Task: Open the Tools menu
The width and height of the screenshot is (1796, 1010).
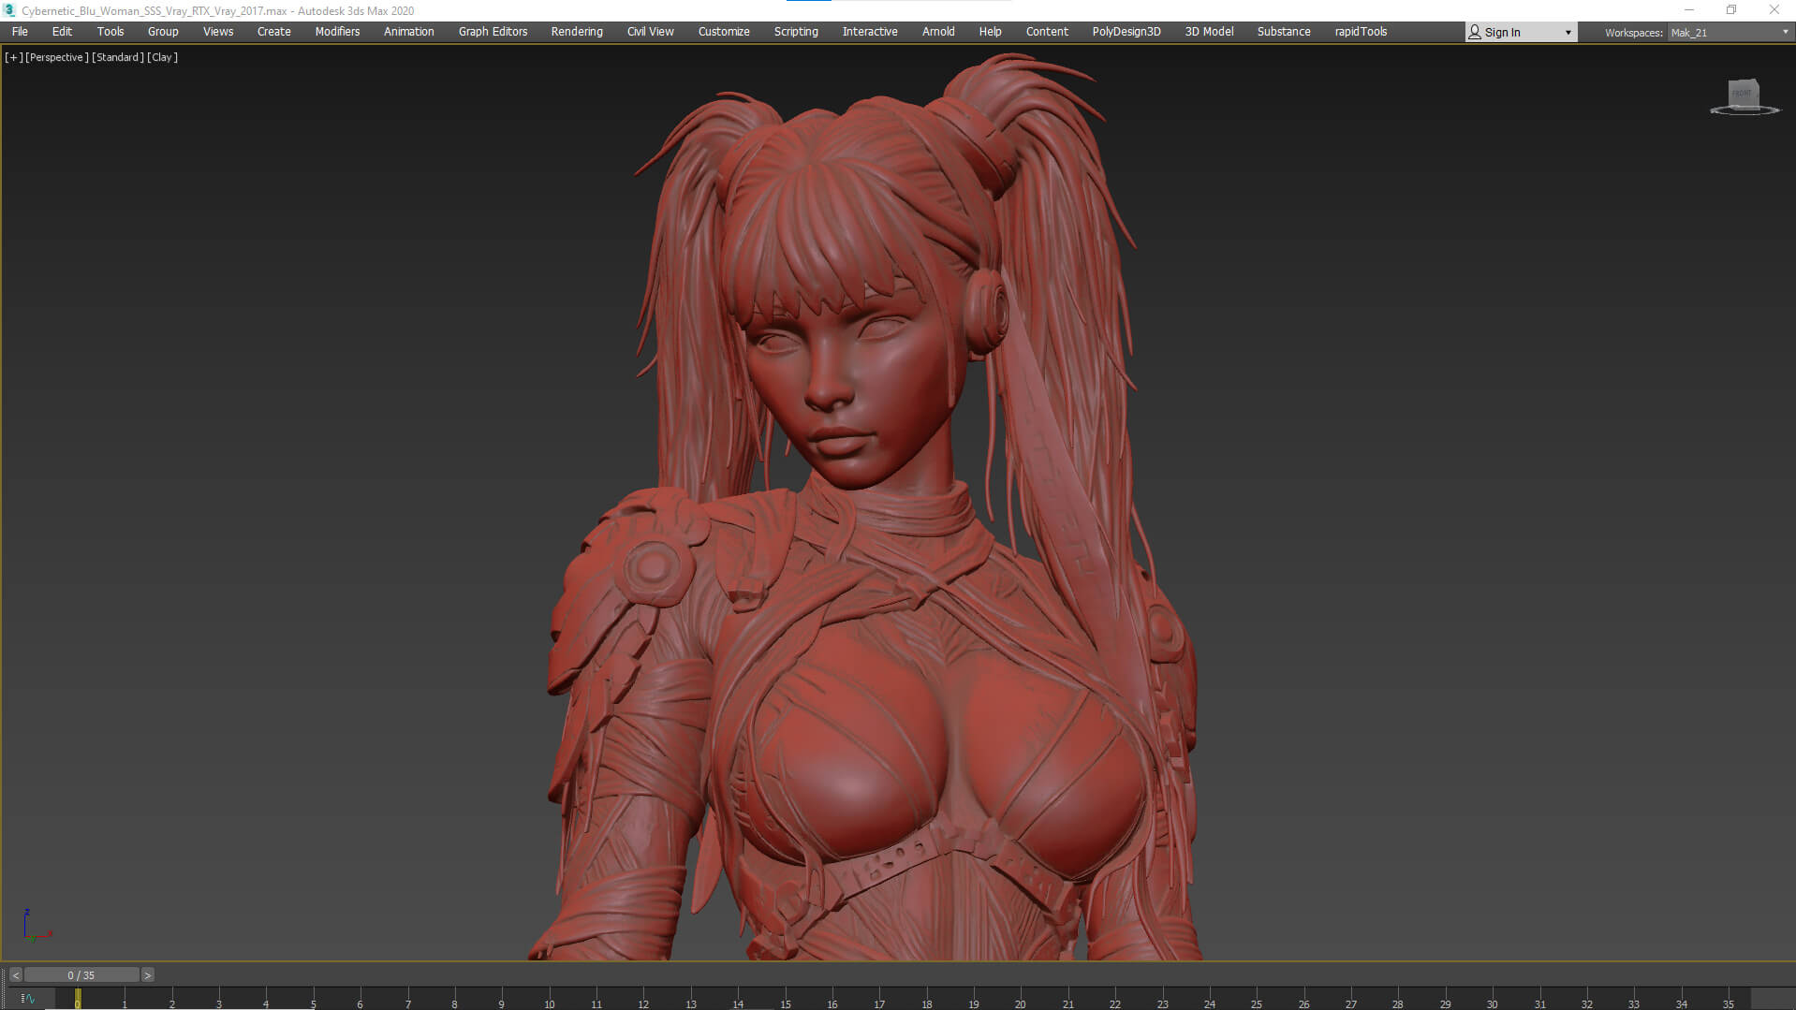Action: point(110,32)
